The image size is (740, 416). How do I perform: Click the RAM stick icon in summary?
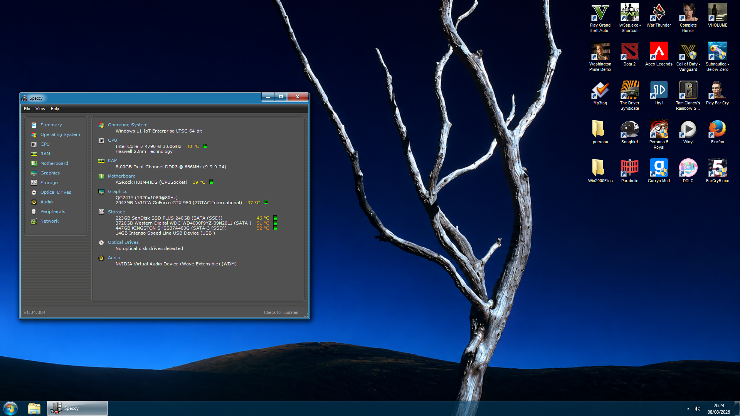(x=101, y=161)
